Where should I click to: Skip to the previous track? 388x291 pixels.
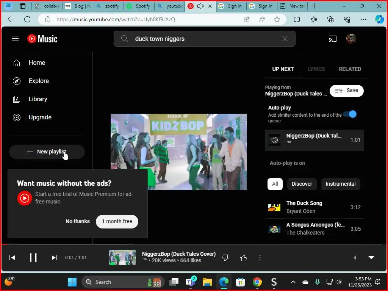pos(12,258)
